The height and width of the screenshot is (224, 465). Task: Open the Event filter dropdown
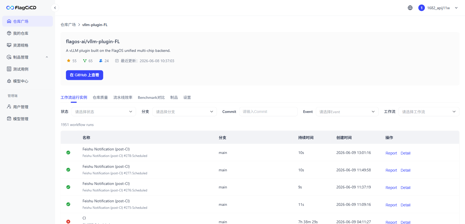point(347,112)
